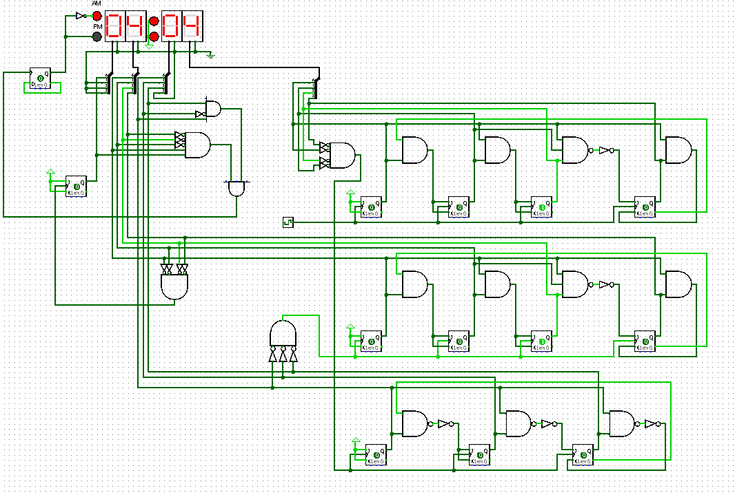Click the first NAND gate in the bottom counter row
735x495 pixels.
pos(414,423)
